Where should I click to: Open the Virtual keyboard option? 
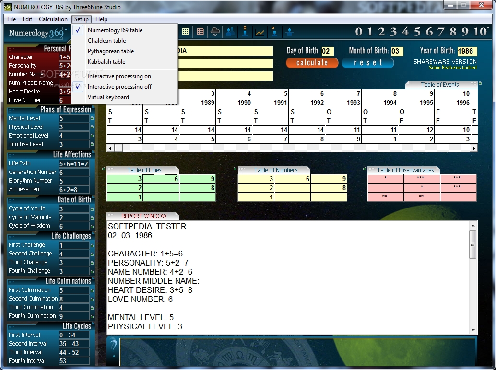[124, 97]
